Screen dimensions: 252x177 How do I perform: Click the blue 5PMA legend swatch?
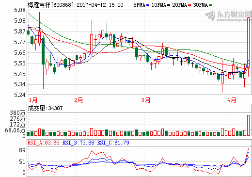pyautogui.click(x=148, y=5)
